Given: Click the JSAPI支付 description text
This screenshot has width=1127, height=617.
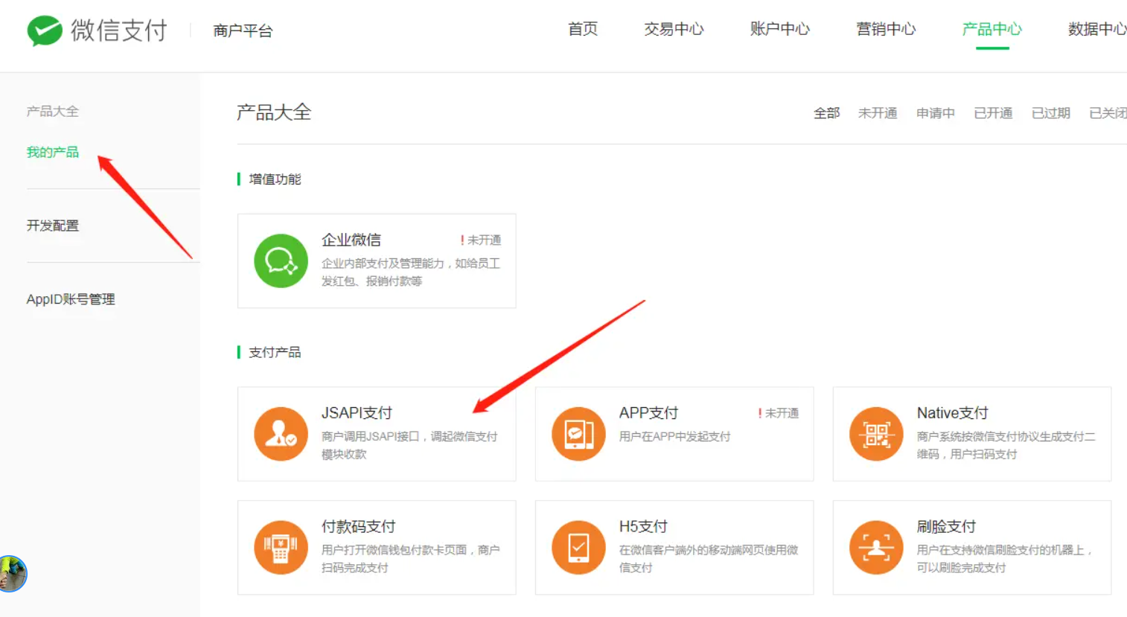Looking at the screenshot, I should coord(409,445).
